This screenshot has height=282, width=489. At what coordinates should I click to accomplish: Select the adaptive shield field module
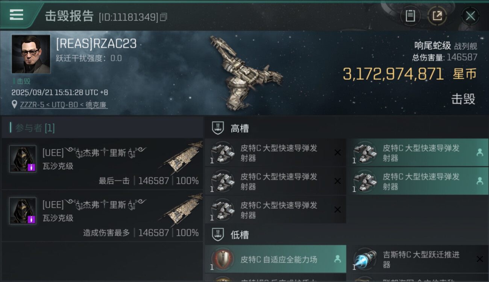click(x=275, y=259)
